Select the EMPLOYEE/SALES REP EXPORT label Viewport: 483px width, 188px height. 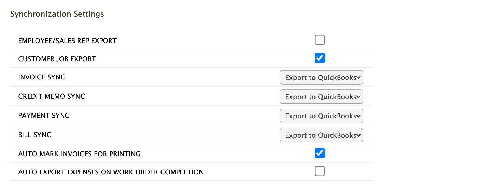pos(68,41)
